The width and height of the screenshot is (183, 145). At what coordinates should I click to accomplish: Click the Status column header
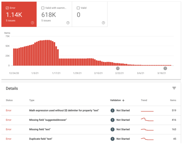click(9, 100)
